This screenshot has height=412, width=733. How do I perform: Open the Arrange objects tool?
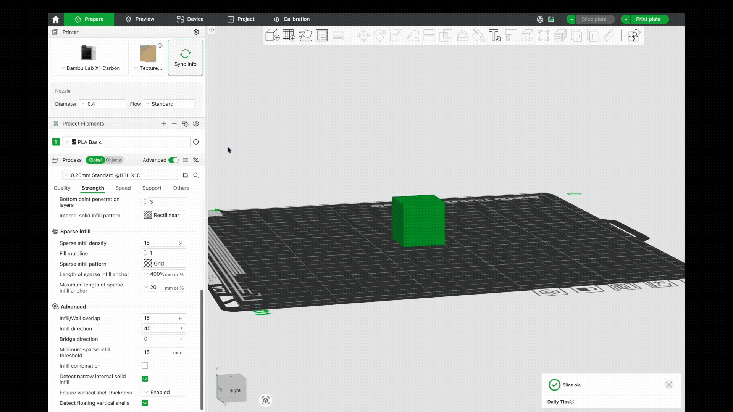coord(322,35)
